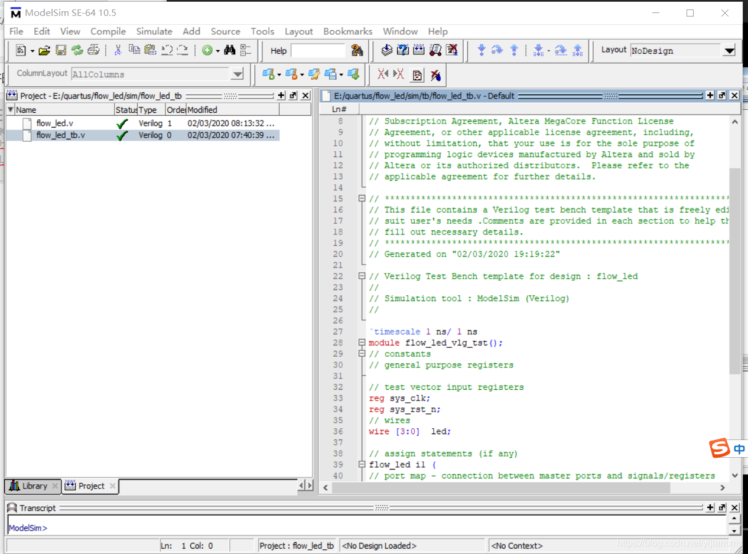Open the Bookmarks menu
The image size is (748, 554).
pos(348,31)
